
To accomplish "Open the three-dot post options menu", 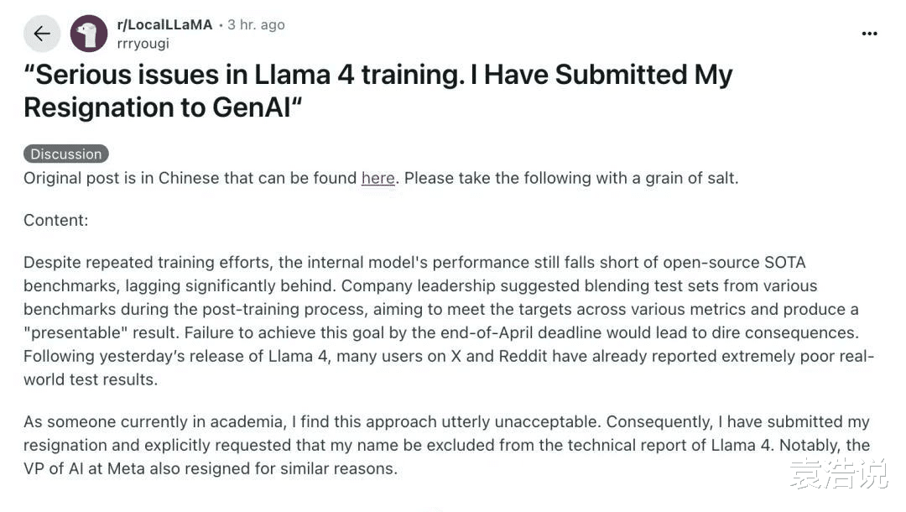I will pos(869,34).
